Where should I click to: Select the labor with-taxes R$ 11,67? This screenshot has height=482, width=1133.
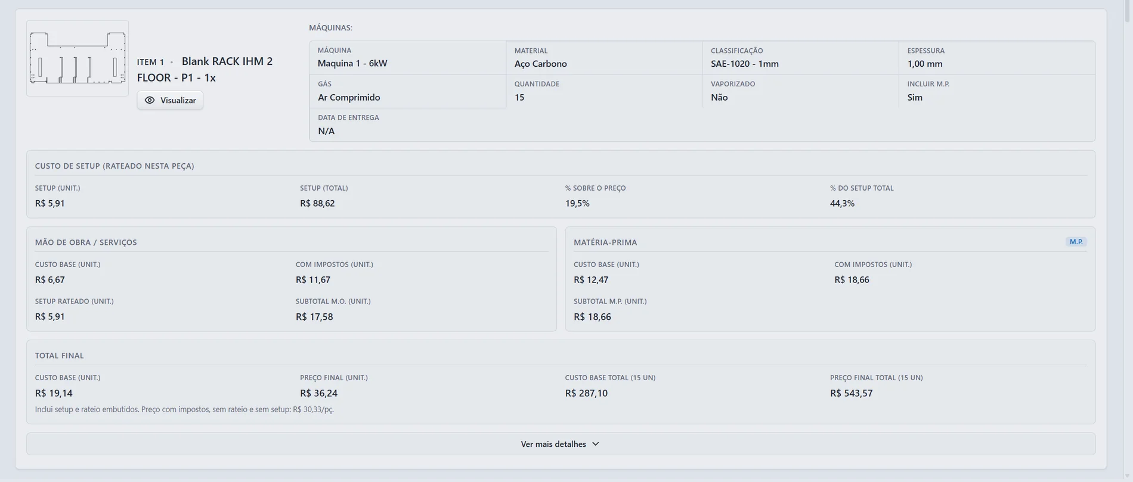313,279
